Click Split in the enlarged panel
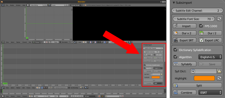The image size is (225, 98). coord(197,85)
